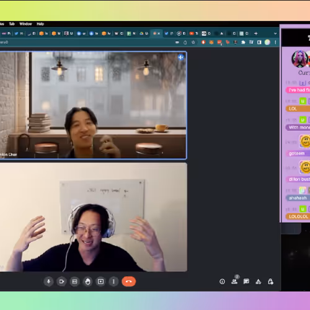Expand the tab search chevron
Image resolution: width=310 pixels, height=310 pixels.
tap(275, 33)
